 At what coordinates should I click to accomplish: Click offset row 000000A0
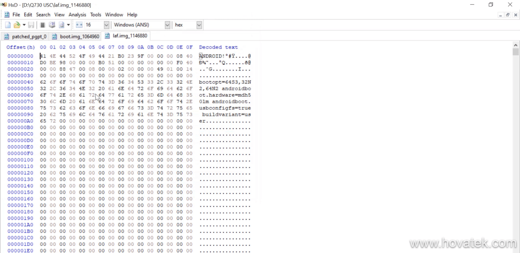pos(20,121)
